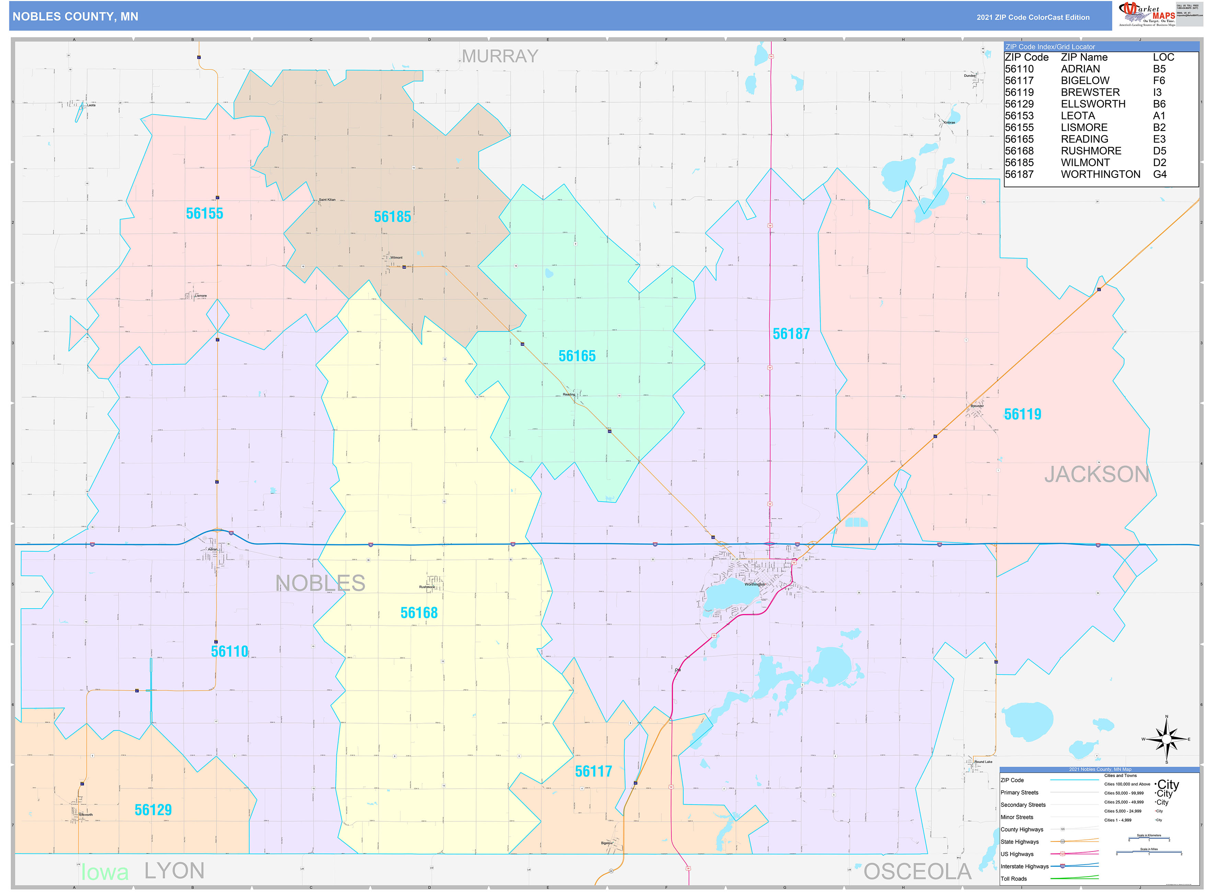Click the MarketMAPS logo in header

(x=1147, y=14)
